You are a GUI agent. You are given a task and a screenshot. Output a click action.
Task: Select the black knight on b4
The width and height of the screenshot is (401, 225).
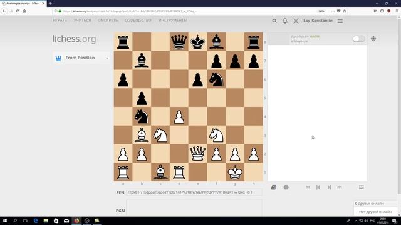tap(142, 116)
